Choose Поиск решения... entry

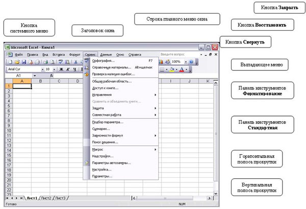pyautogui.click(x=121, y=142)
